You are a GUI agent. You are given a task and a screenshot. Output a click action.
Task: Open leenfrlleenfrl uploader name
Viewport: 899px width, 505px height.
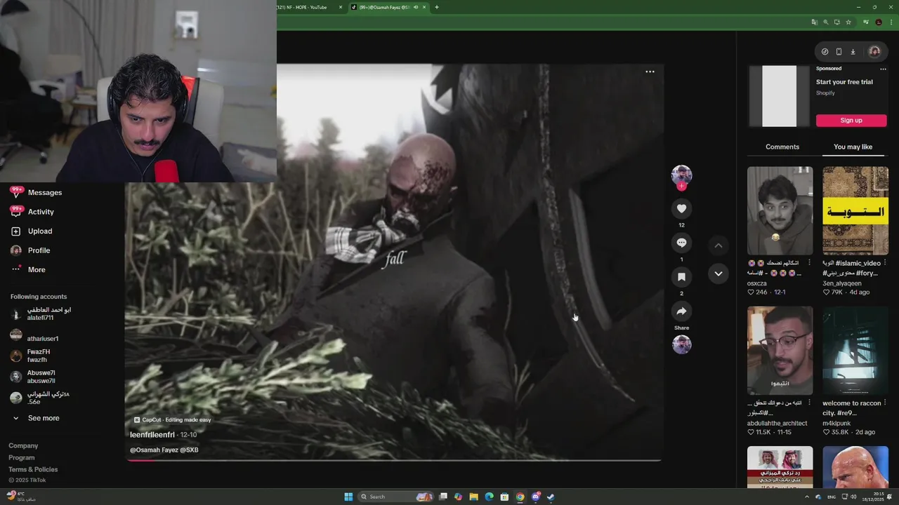[x=152, y=435]
